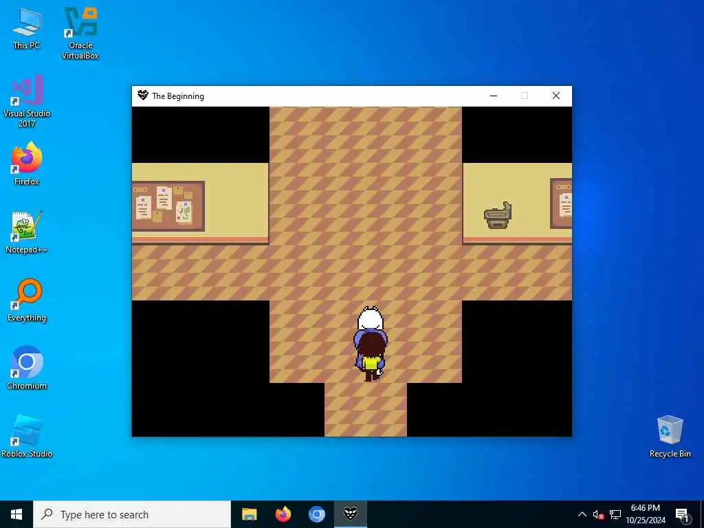Select the Everything search desktop shortcut
Screen dimensions: 704x528
[27, 300]
